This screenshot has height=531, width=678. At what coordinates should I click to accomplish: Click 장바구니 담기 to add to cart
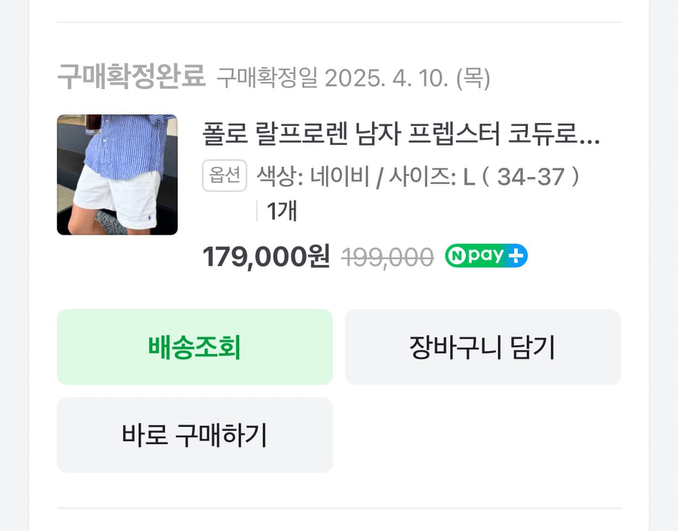482,347
